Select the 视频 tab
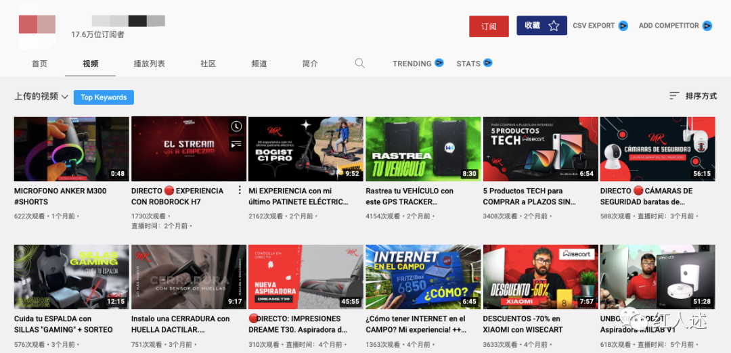The height and width of the screenshot is (353, 731). pyautogui.click(x=91, y=64)
